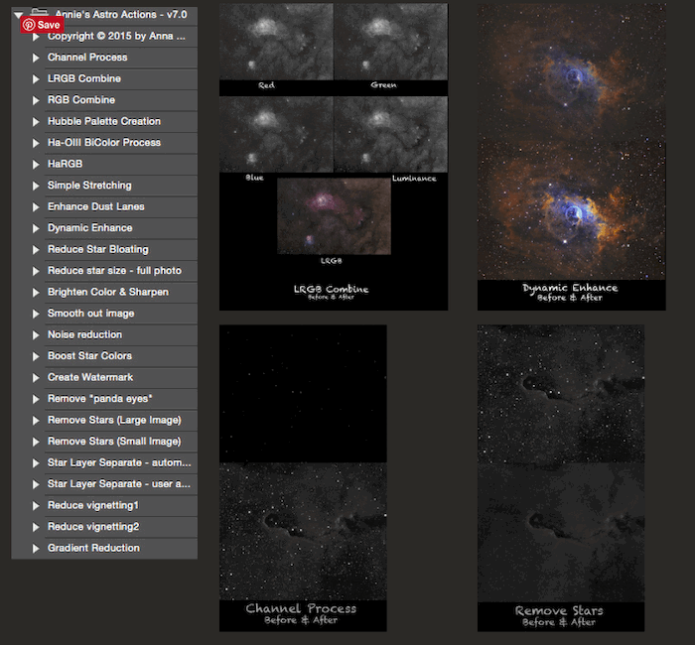Select the Noise reduction action
This screenshot has height=645, width=695.
[84, 334]
